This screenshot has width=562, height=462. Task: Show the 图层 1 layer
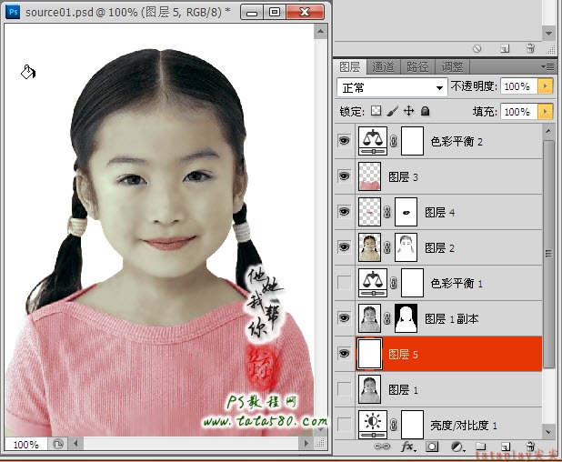pyautogui.click(x=344, y=389)
